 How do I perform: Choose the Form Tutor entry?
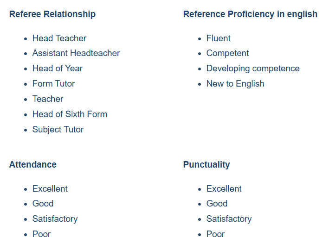[x=54, y=83]
